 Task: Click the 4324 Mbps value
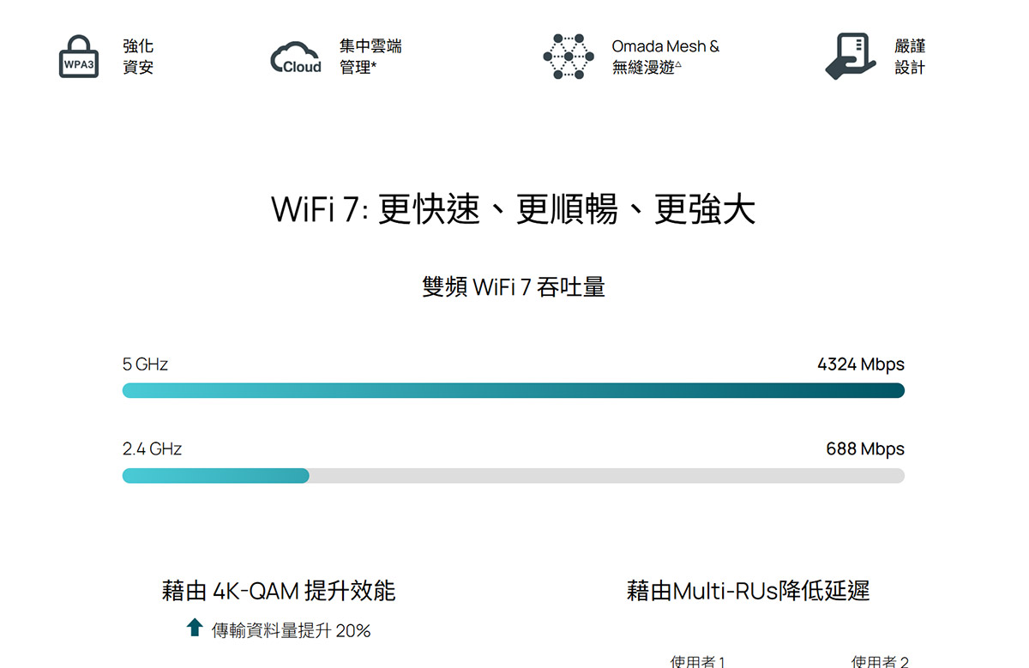pos(861,364)
